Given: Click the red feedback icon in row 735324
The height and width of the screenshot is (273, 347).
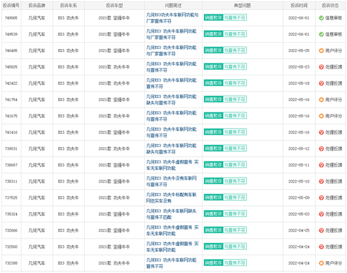Looking at the screenshot, I should tap(321, 214).
